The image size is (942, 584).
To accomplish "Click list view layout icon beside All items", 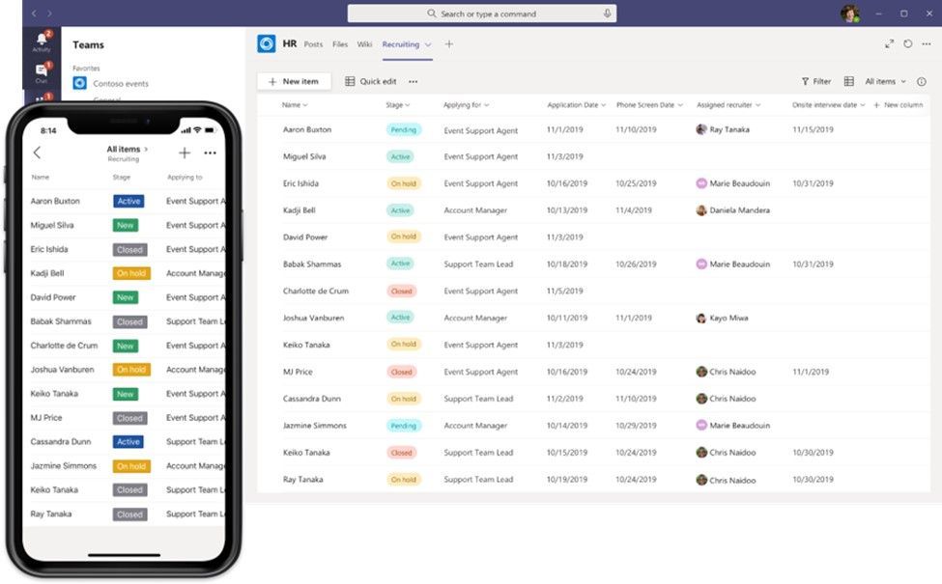I will (x=849, y=82).
